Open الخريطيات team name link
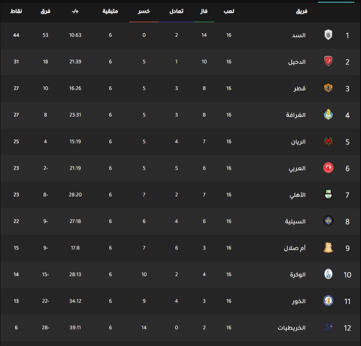The image size is (361, 346). click(291, 328)
